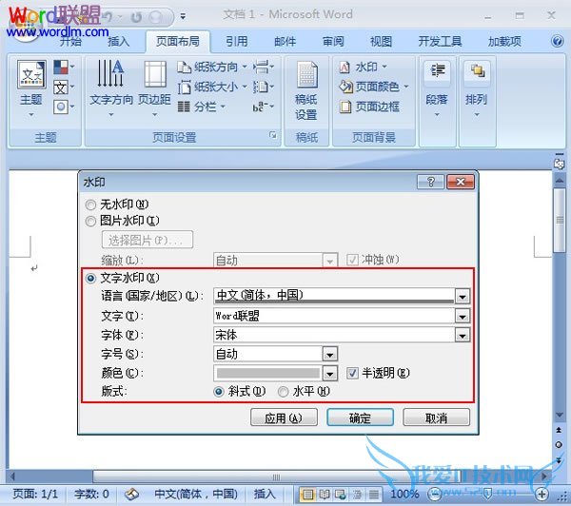Open Word help icon
Viewport: 571px width, 506px height.
click(557, 41)
